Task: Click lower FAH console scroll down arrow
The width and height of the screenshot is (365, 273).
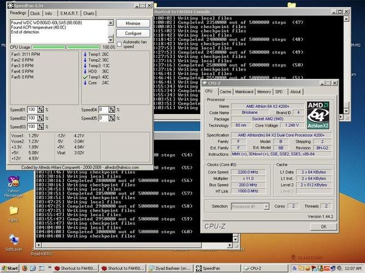Action: click(x=236, y=239)
